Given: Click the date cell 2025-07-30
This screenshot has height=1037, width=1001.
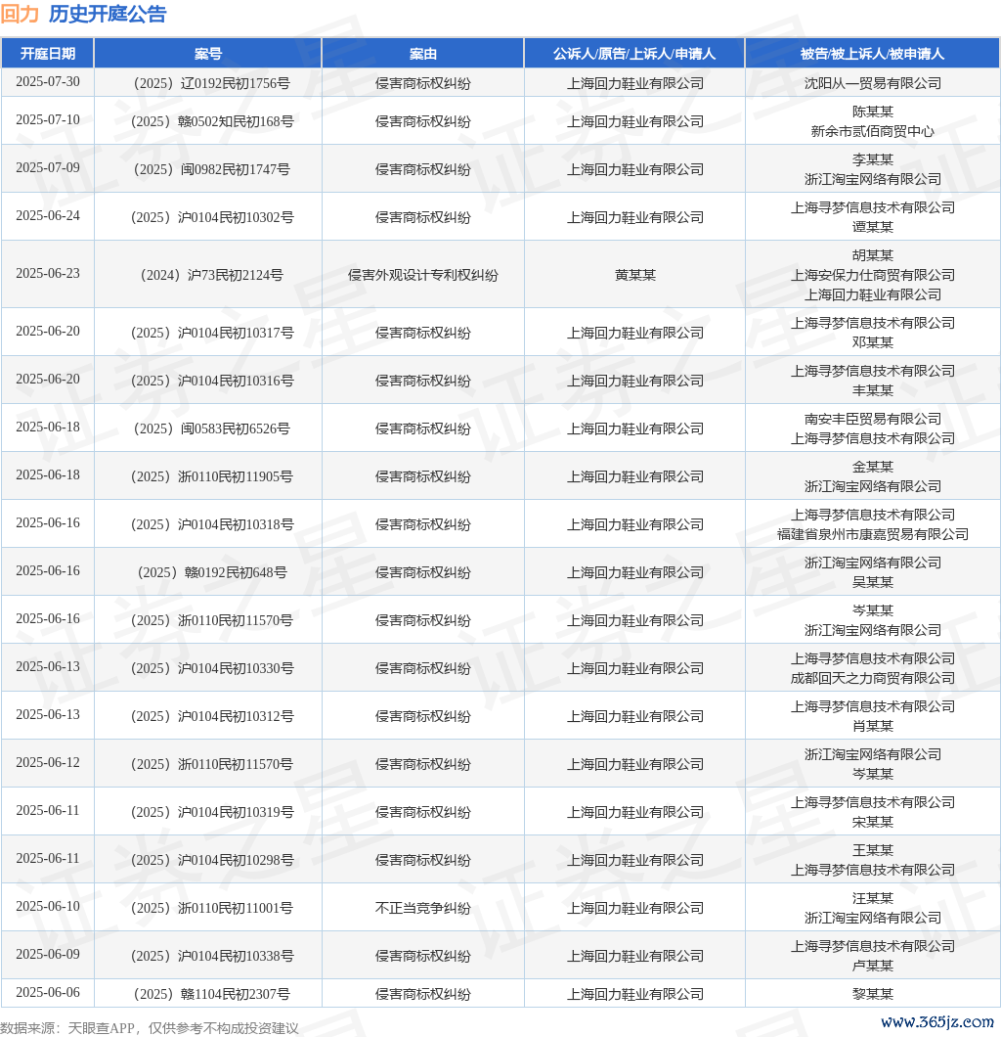Looking at the screenshot, I should 48,82.
